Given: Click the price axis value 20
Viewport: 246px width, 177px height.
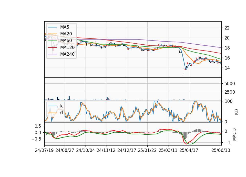Looking at the screenshot, I should click(x=227, y=38).
